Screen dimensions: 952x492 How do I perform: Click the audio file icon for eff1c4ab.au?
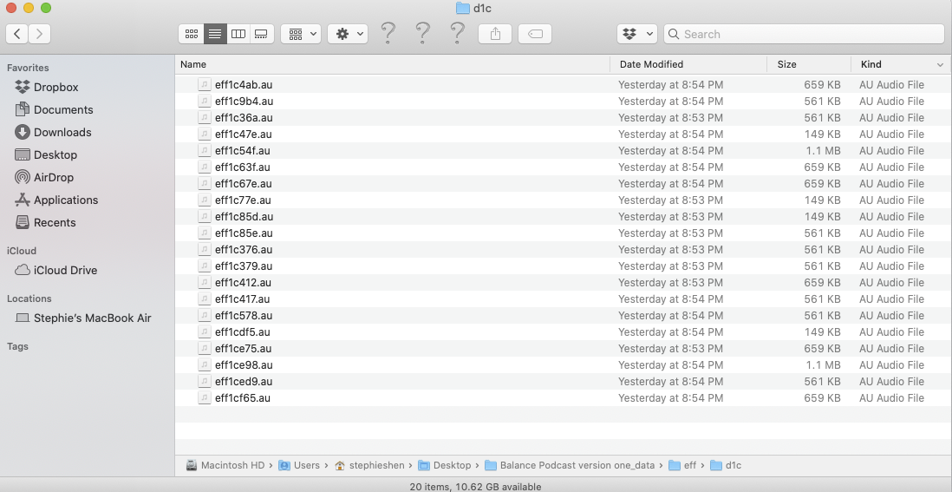point(204,84)
